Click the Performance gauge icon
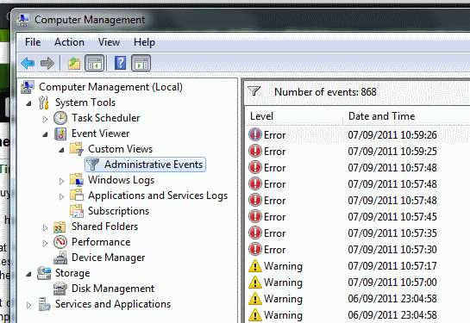 pos(60,242)
